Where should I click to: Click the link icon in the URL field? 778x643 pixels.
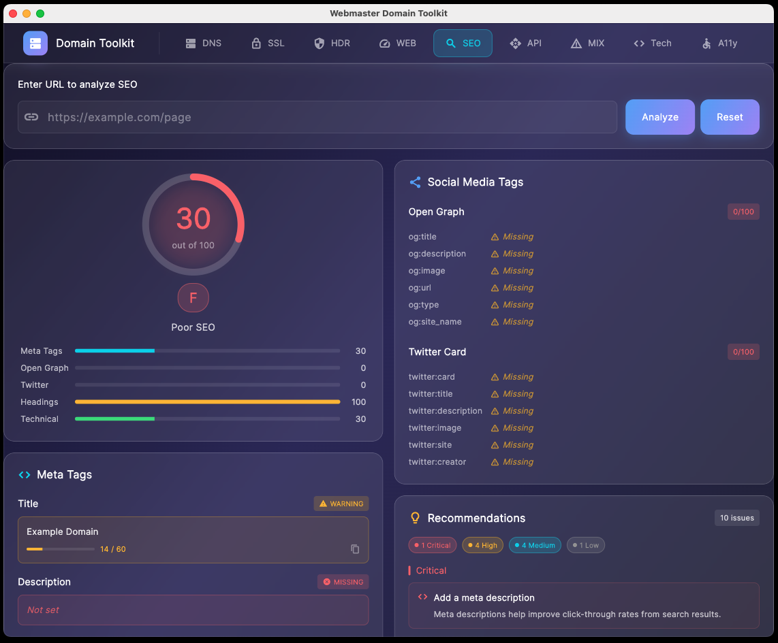tap(31, 117)
